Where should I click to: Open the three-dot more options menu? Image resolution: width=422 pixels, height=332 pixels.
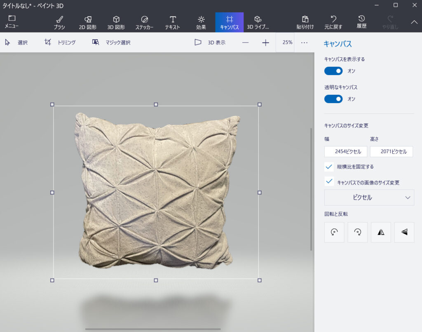tap(304, 42)
